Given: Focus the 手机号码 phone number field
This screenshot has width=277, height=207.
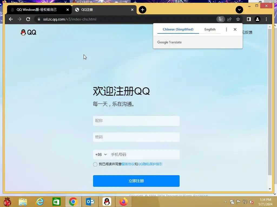Looking at the screenshot, I should click(x=144, y=154).
